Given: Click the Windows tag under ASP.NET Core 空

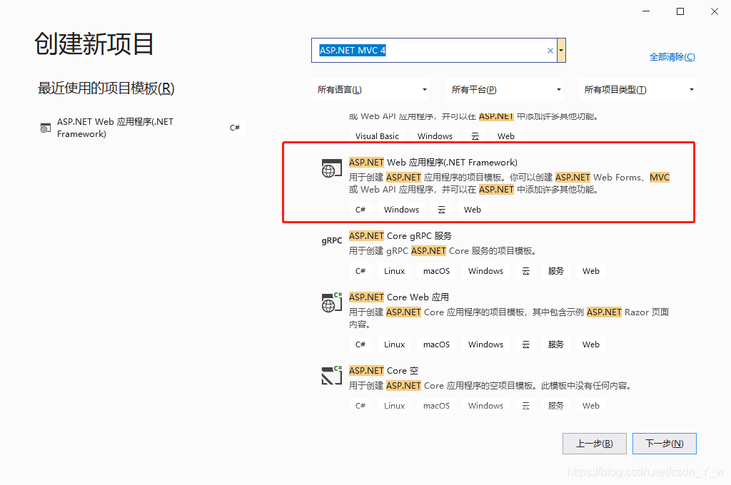Looking at the screenshot, I should [x=485, y=406].
